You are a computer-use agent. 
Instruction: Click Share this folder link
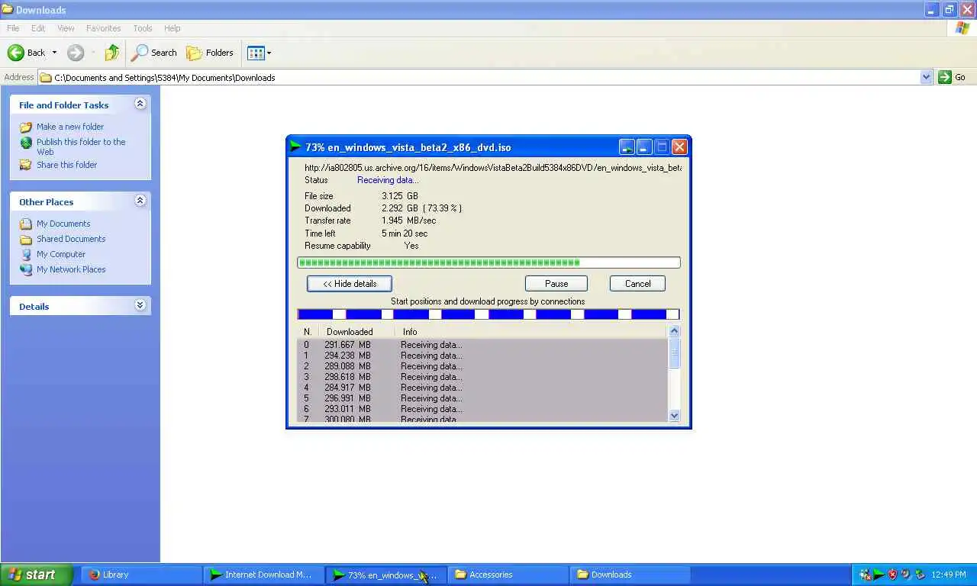pyautogui.click(x=67, y=165)
